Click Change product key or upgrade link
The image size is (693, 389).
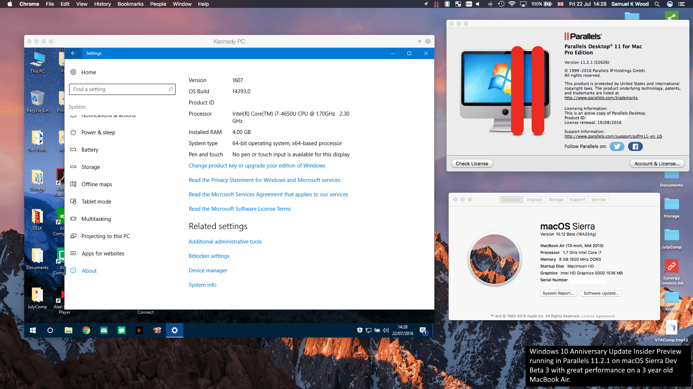point(257,166)
